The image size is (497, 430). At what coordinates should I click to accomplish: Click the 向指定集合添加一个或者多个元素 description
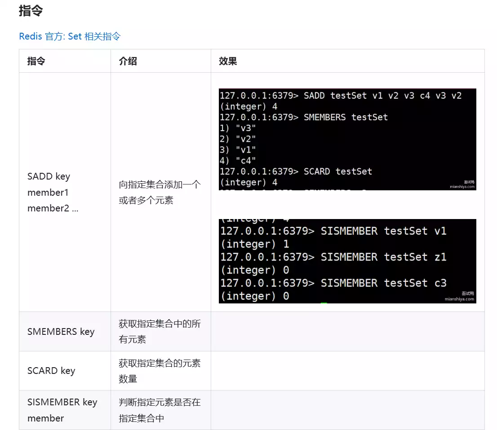[x=160, y=192]
